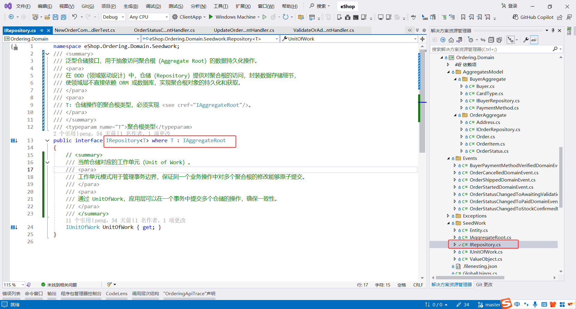Click Start Without Debugging outline play icon

coord(265,17)
